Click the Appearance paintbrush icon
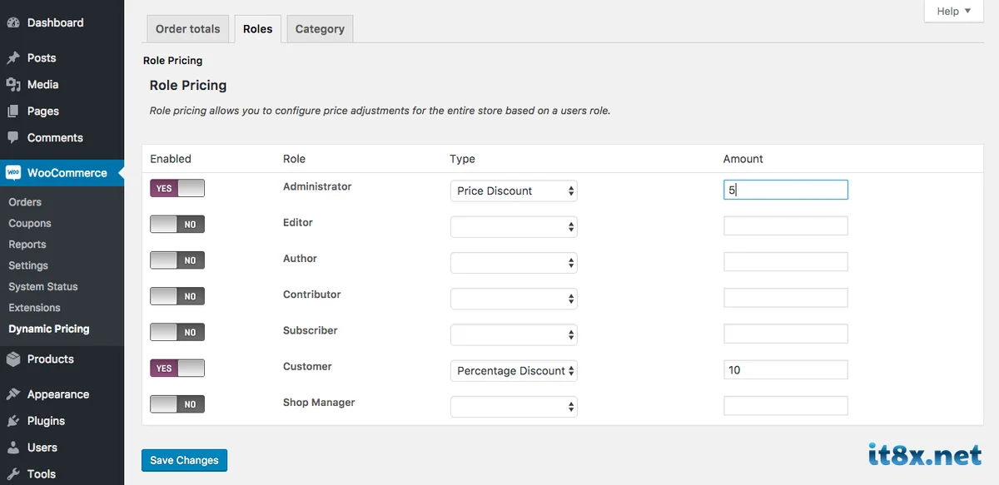Image resolution: width=999 pixels, height=485 pixels. (x=13, y=394)
